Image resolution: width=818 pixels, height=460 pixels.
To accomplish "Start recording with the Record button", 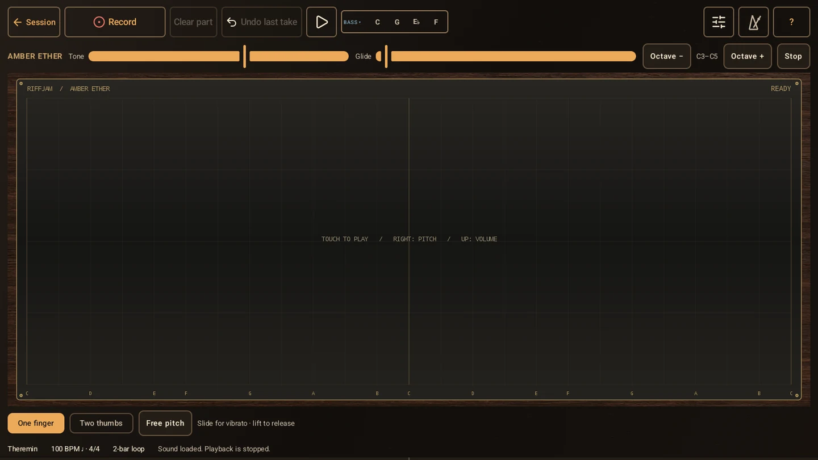I will click(115, 22).
